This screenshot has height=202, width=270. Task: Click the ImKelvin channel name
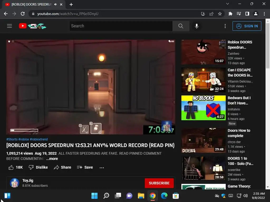point(234,109)
